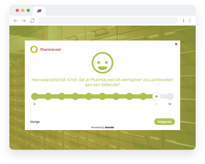
Task: Close the survey popup with the X
Action: pyautogui.click(x=176, y=44)
